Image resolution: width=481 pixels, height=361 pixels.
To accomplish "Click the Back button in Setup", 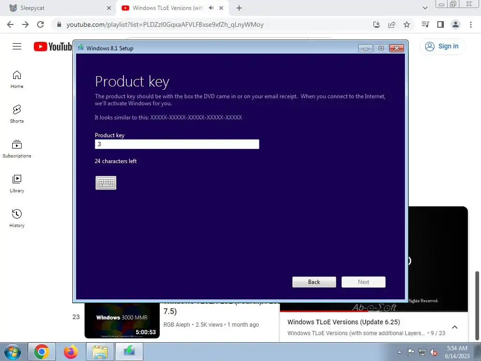I will [314, 282].
